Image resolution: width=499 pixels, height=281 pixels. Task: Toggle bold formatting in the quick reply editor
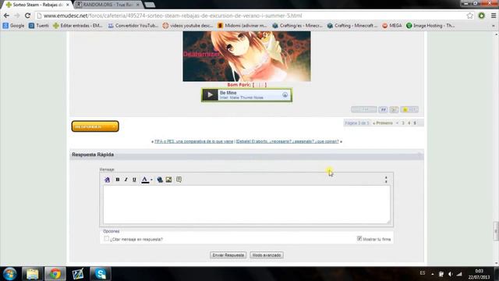point(118,180)
